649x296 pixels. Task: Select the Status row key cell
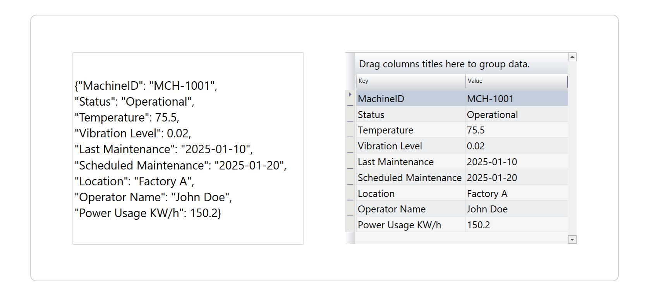410,115
